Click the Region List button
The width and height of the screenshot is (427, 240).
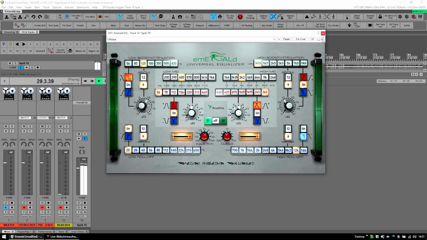94,51
